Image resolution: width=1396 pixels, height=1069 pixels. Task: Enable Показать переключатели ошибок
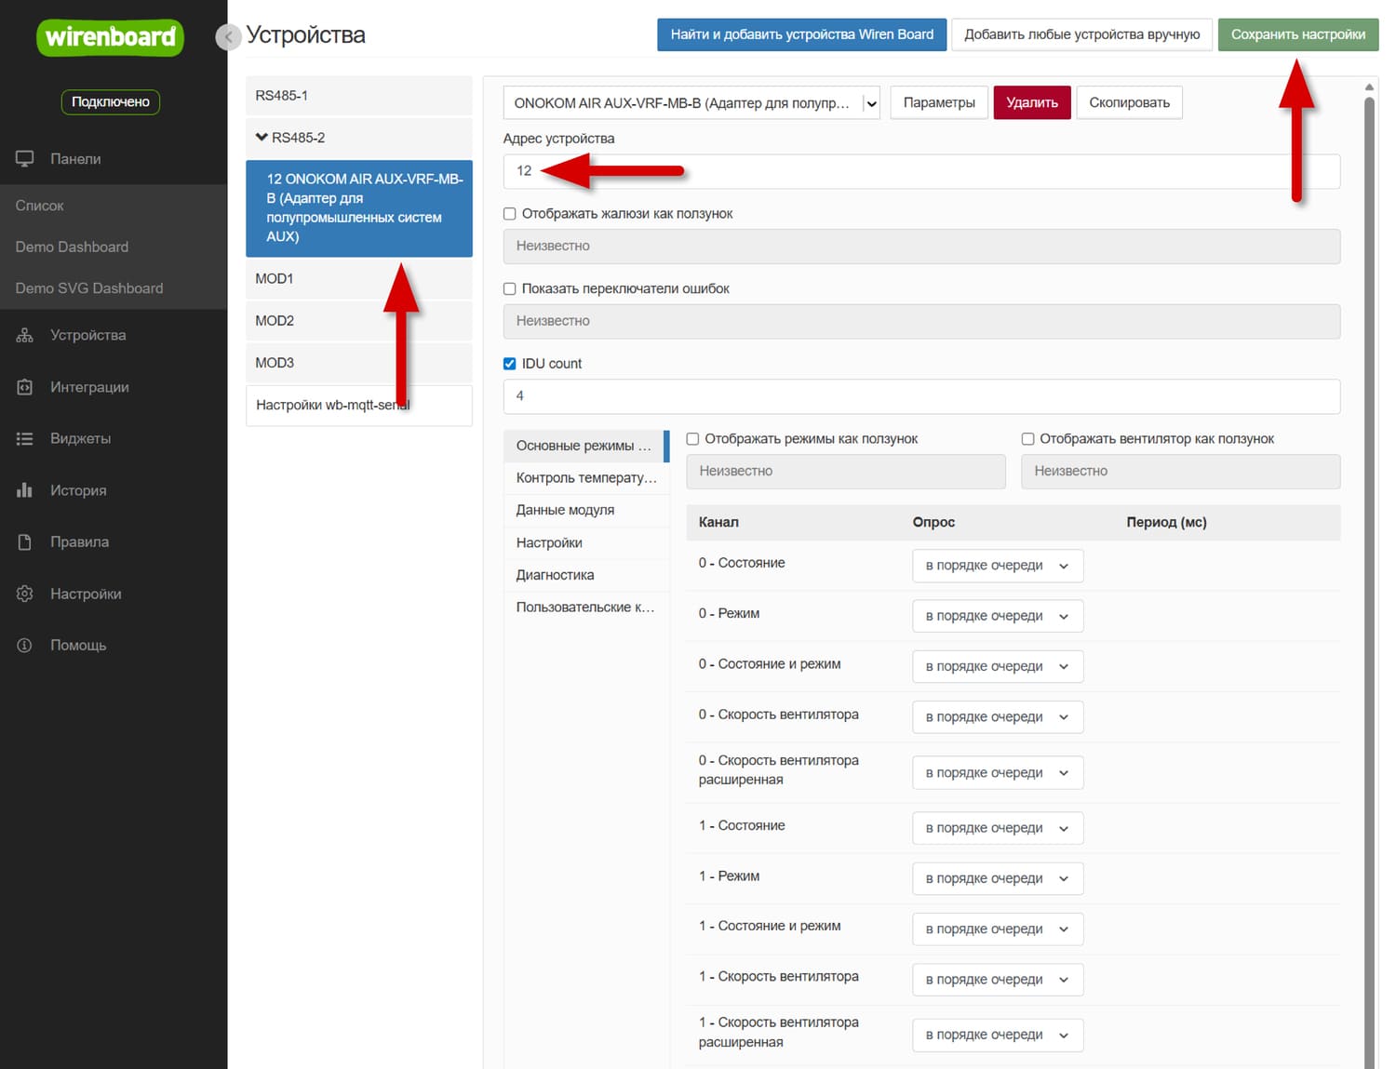[x=509, y=288]
